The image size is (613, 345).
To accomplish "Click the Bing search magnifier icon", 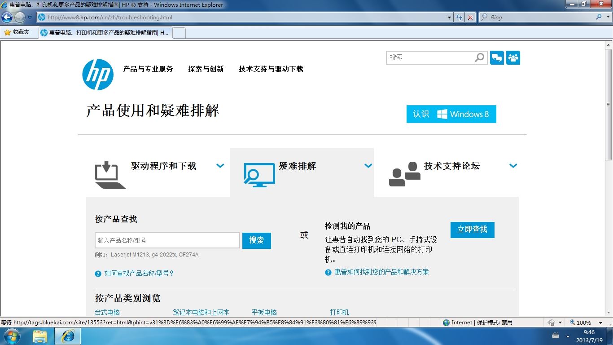I will [599, 17].
